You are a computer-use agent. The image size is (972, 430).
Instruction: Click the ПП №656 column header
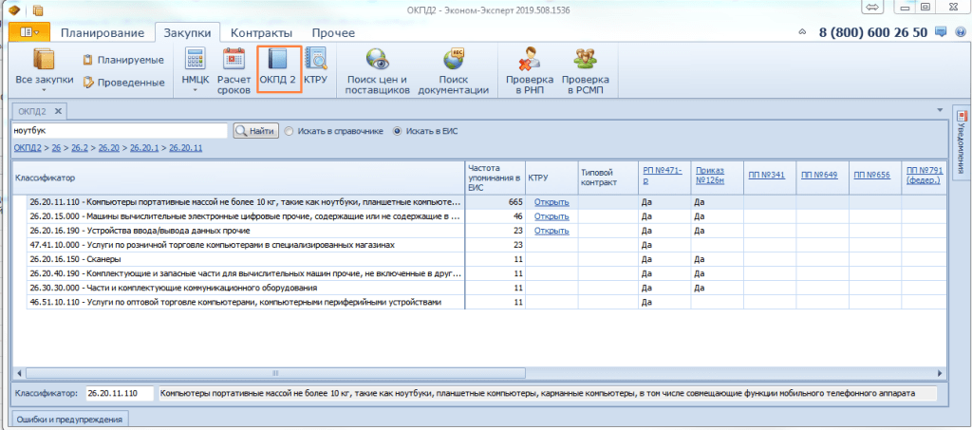871,176
